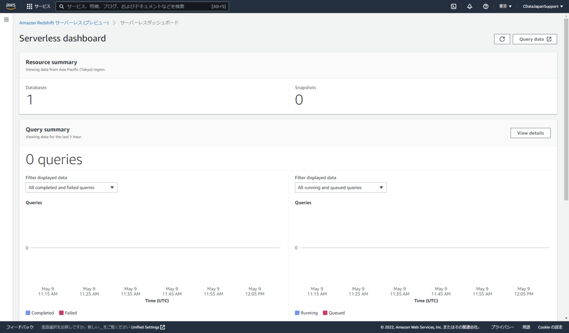569x333 pixels.
Task: Open the Services grid menu icon
Action: pos(29,7)
